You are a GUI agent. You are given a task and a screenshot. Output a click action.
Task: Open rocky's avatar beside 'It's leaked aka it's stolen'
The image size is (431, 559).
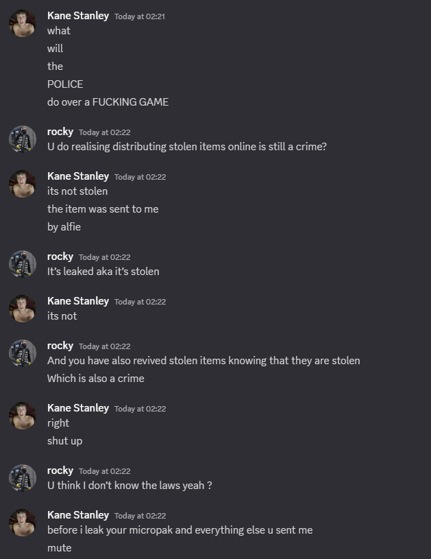[x=23, y=264]
